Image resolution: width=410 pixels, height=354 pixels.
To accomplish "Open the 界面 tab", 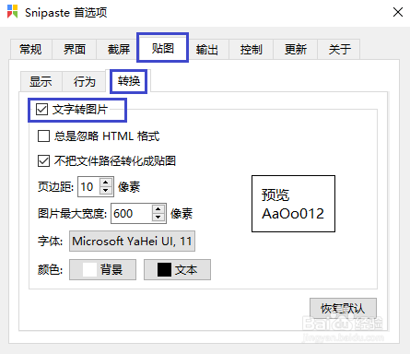I will pyautogui.click(x=75, y=49).
